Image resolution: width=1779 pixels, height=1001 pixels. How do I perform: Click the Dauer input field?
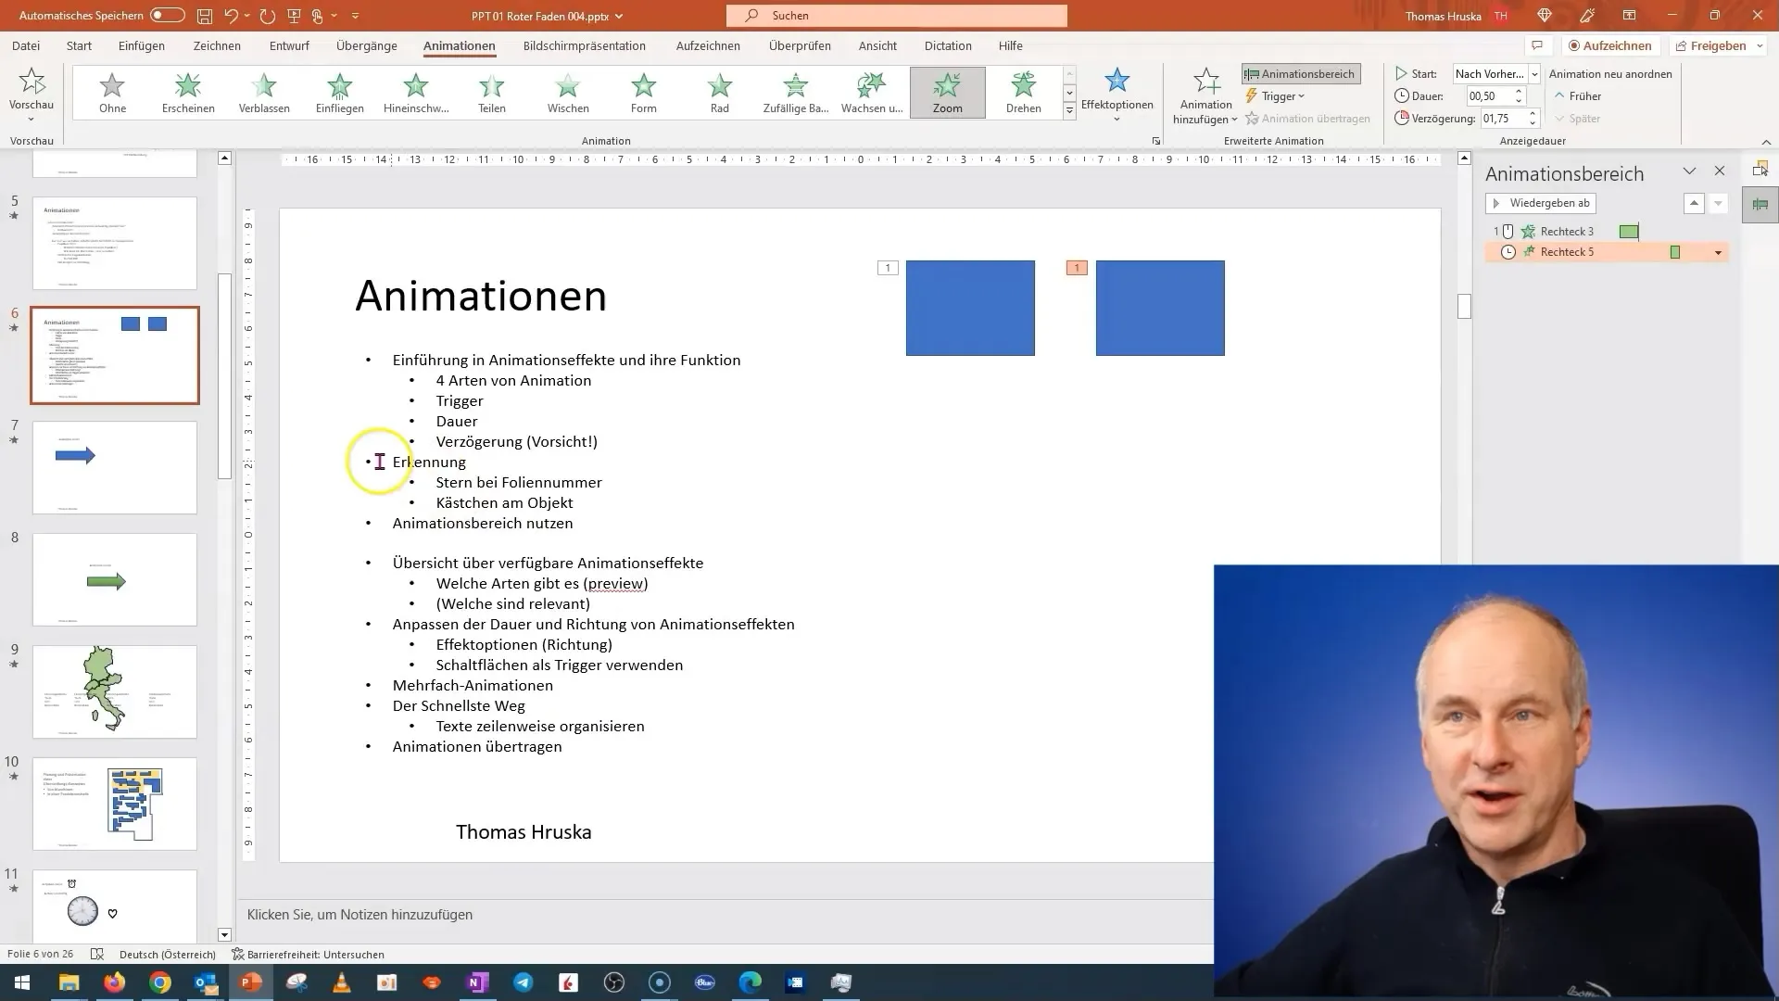pos(1489,96)
